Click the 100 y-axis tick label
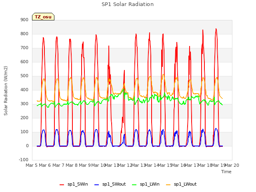256x192 pixels. click(24, 132)
